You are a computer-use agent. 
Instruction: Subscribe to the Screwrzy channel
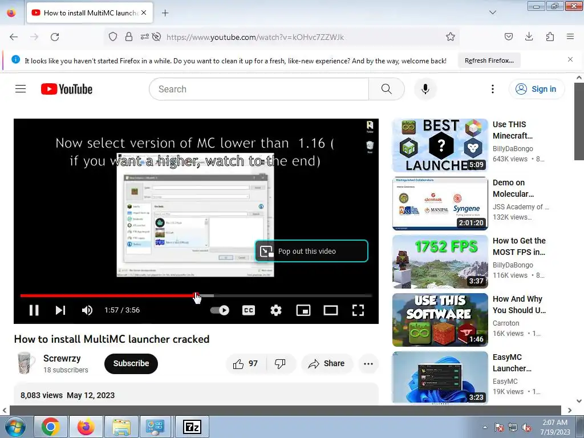131,363
